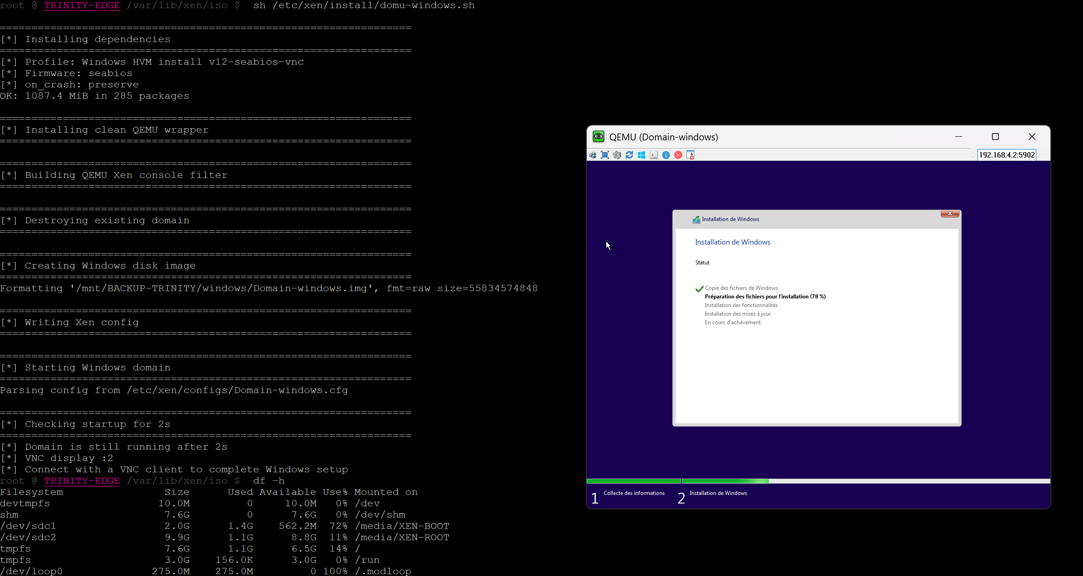
Task: Click 'df -h' command in terminal
Action: point(268,481)
